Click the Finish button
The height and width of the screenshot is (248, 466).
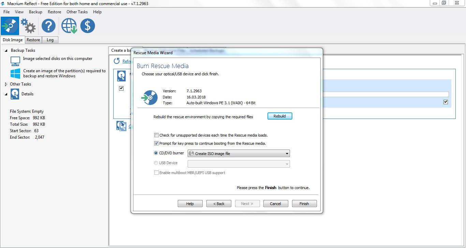pyautogui.click(x=304, y=204)
